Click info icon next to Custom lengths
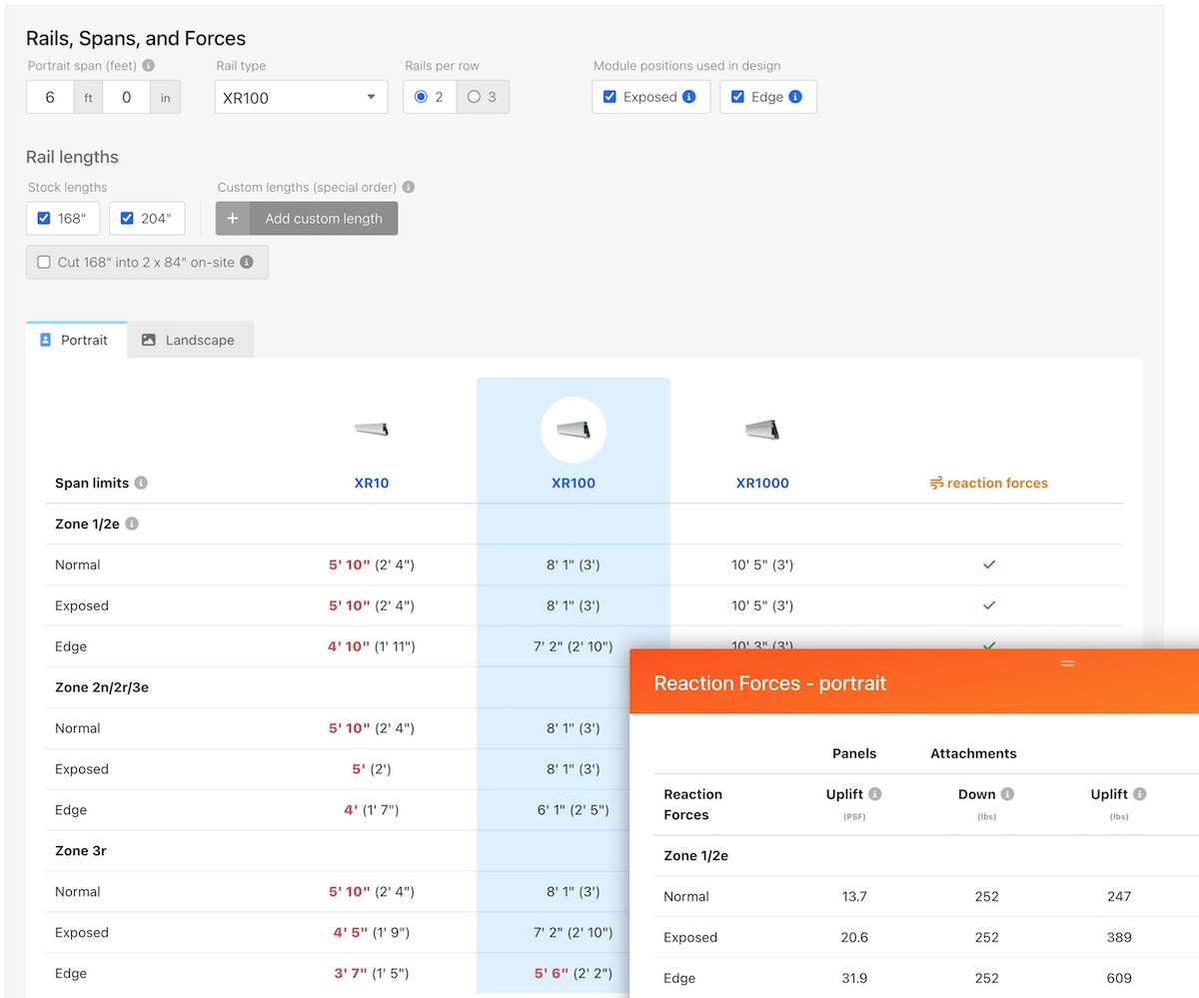The height and width of the screenshot is (998, 1199). point(409,187)
